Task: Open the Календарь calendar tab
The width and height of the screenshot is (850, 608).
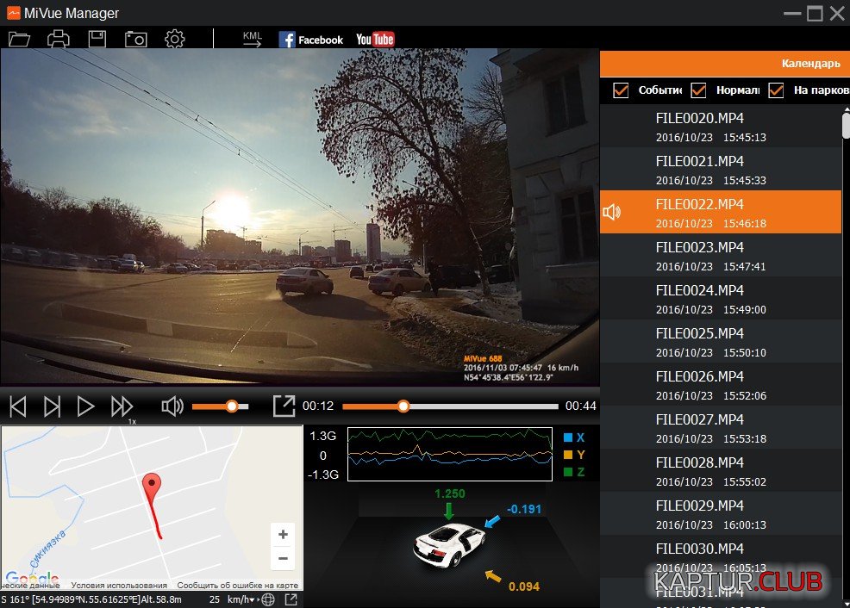Action: [810, 63]
